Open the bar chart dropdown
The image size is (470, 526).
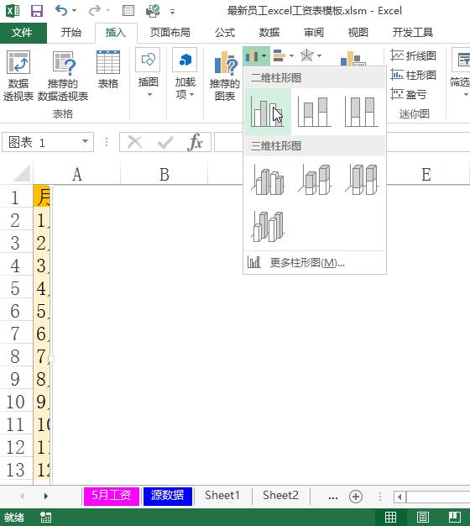[283, 55]
